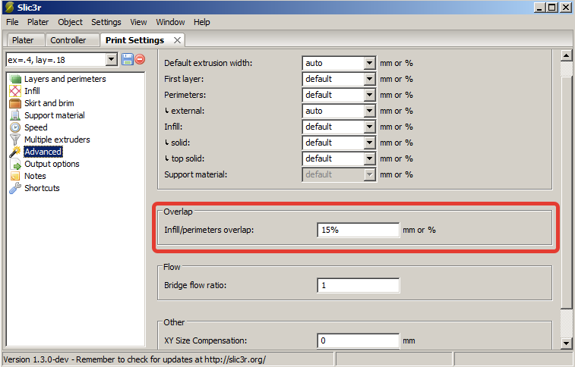Screen dimensions: 575x367
Task: Open Default extrusion width dropdown
Action: [x=370, y=63]
